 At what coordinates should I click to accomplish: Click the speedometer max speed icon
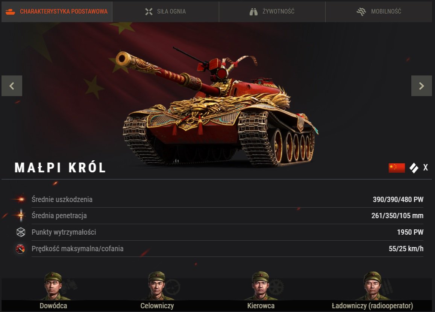coord(21,249)
